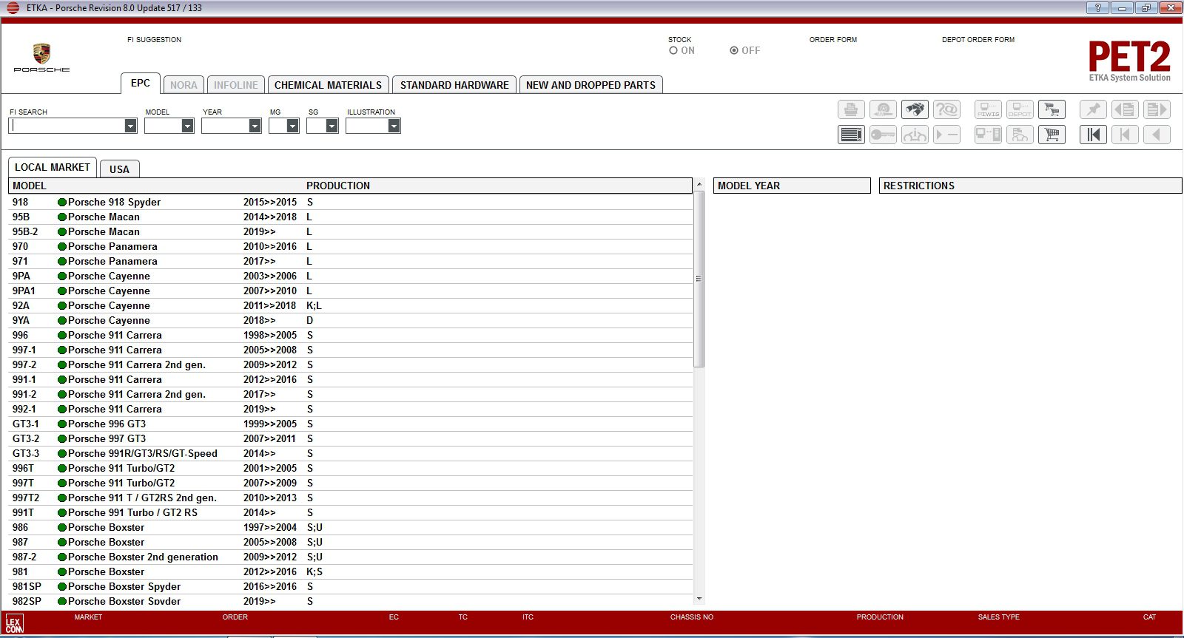
Task: Select the 981SP Porsche Boxster Spyder row
Action: (x=351, y=586)
